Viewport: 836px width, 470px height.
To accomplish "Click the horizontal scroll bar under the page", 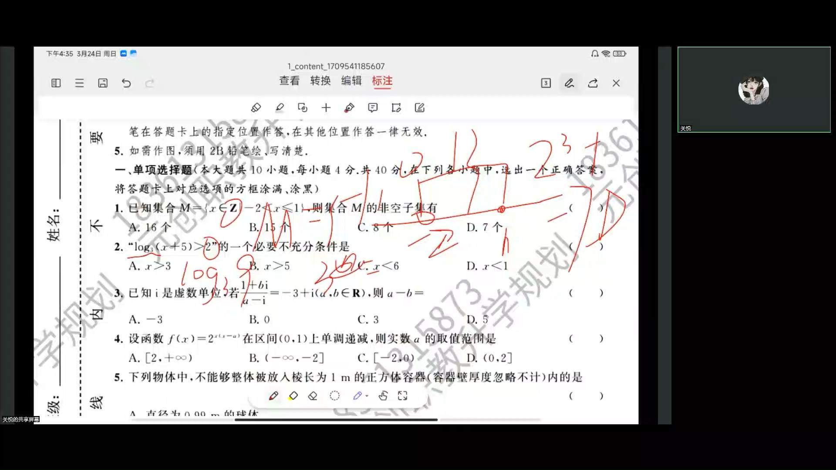I will point(336,420).
